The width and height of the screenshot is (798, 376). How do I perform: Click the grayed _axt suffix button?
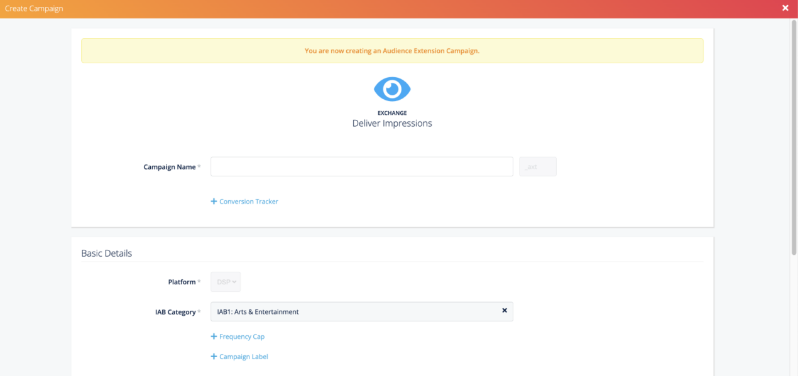pyautogui.click(x=537, y=166)
